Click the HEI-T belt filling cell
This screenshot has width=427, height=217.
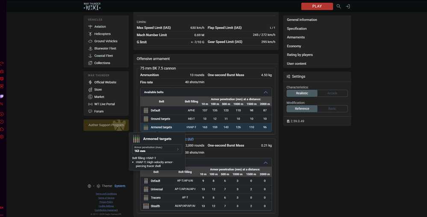(x=191, y=119)
